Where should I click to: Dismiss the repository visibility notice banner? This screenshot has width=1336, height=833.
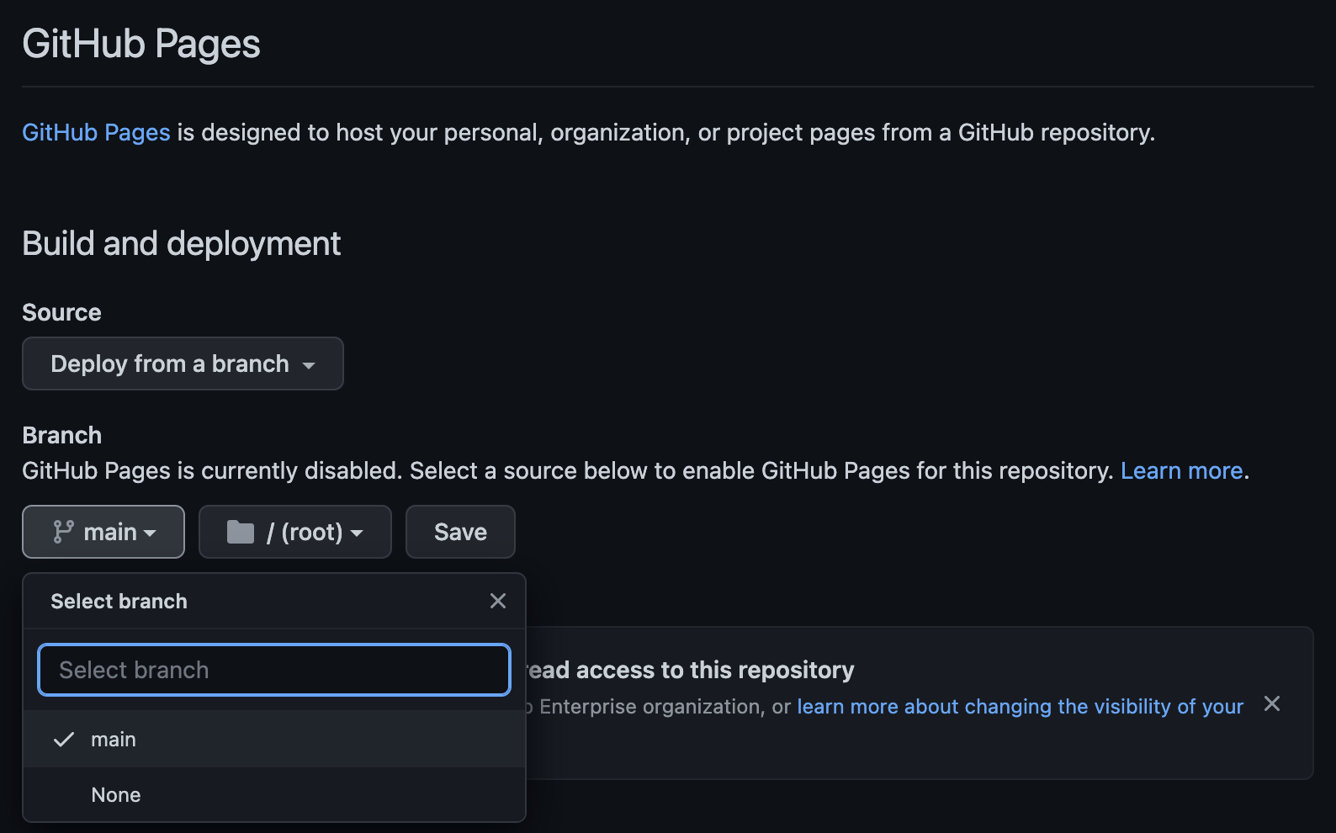(1272, 703)
